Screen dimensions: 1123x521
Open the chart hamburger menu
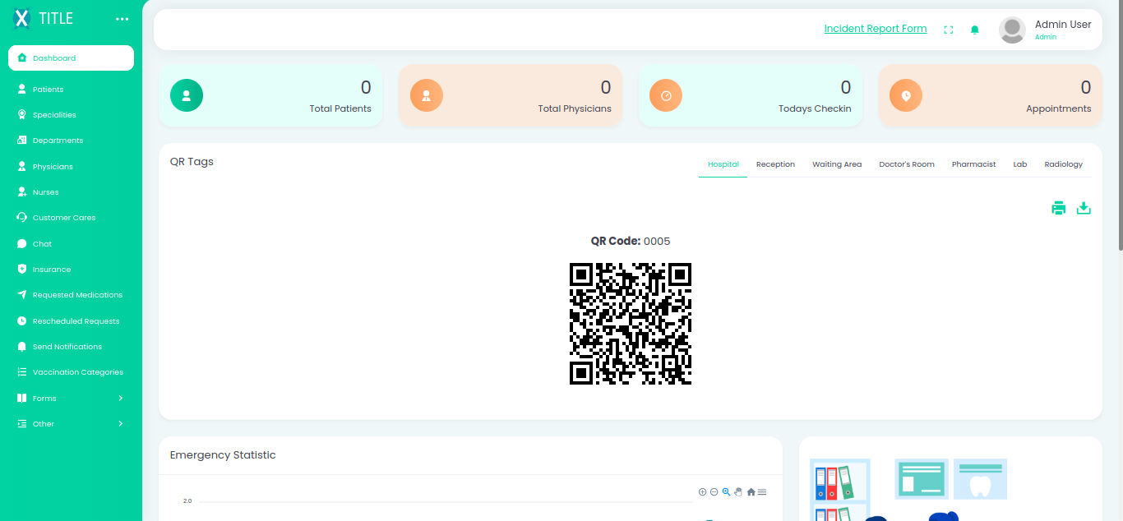click(762, 492)
